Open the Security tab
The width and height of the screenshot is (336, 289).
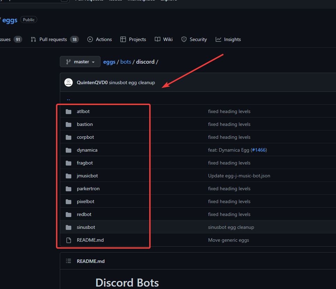point(194,40)
